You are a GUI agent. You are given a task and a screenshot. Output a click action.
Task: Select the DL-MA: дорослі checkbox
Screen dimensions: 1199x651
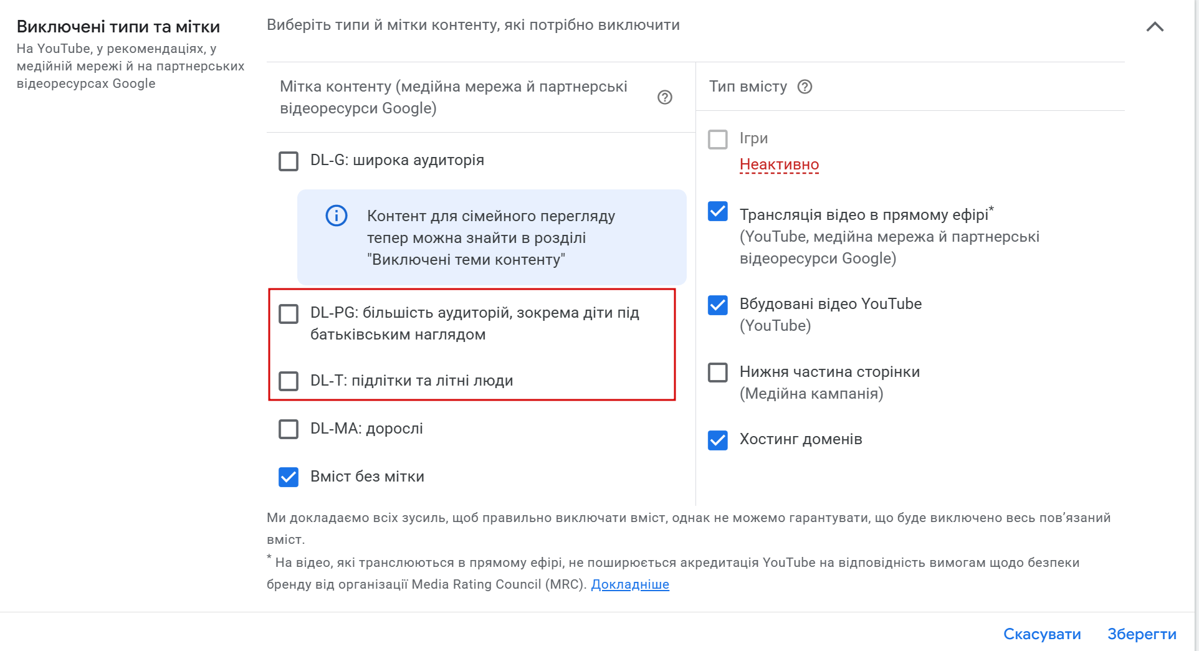(x=289, y=429)
